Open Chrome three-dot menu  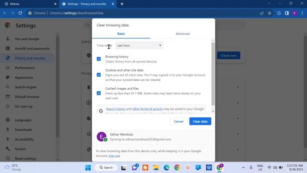coord(302,13)
